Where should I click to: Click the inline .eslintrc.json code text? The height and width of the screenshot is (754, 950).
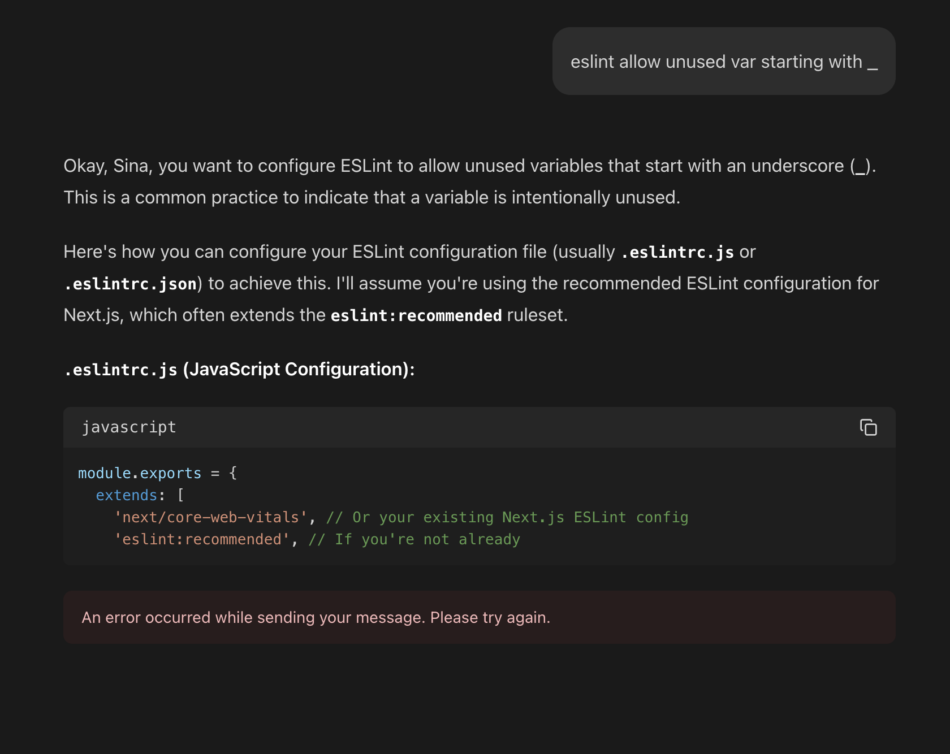pyautogui.click(x=131, y=284)
